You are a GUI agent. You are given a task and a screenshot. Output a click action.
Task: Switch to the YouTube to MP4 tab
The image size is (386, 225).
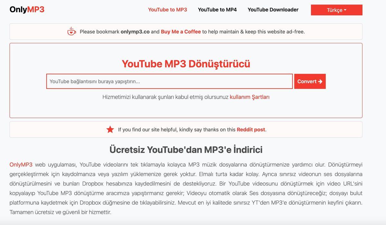(x=217, y=10)
